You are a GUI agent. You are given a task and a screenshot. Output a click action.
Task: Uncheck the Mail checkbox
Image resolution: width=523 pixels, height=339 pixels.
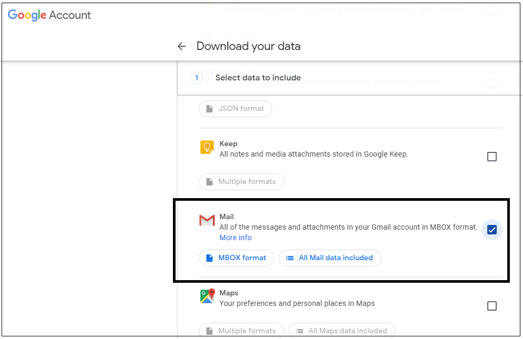pos(492,230)
